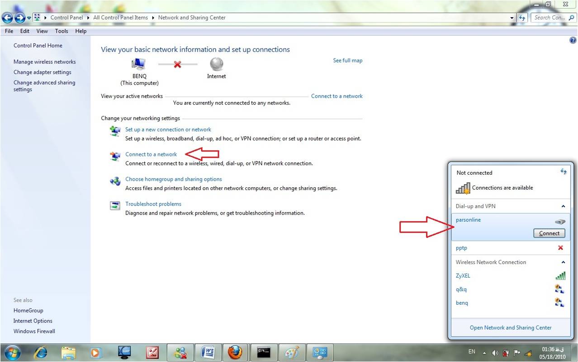The width and height of the screenshot is (578, 362).
Task: Open the Tools menu
Action: pos(62,31)
